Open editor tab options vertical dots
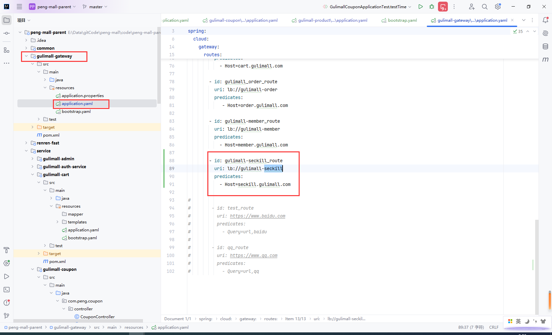The image size is (552, 335). 532,20
